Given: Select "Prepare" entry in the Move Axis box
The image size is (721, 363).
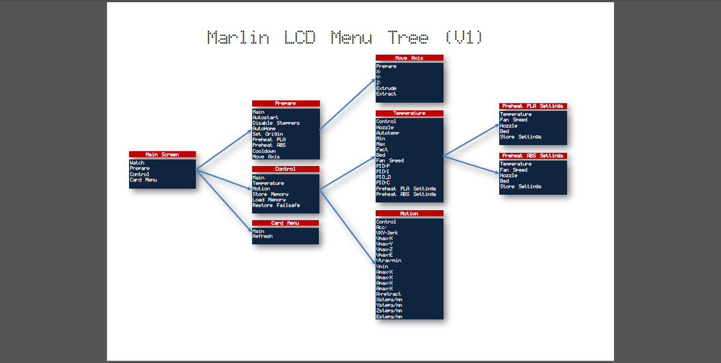Looking at the screenshot, I should click(386, 66).
